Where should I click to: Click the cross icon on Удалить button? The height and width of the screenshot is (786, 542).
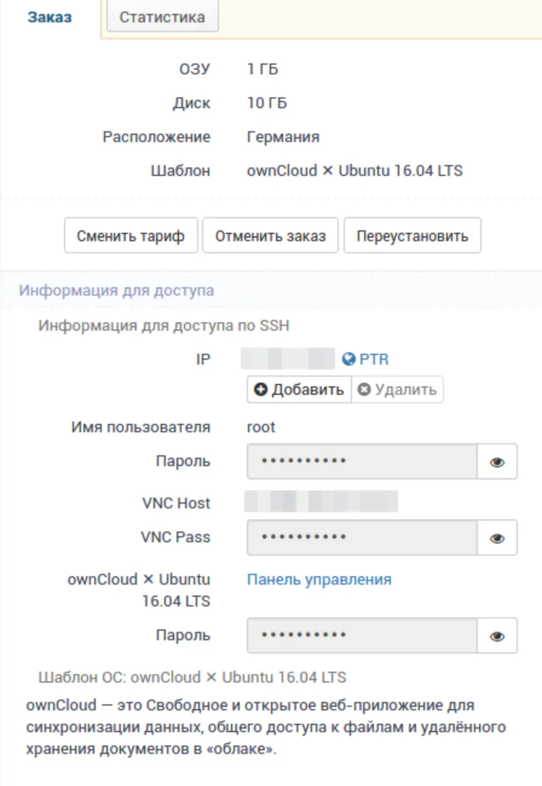[x=364, y=390]
